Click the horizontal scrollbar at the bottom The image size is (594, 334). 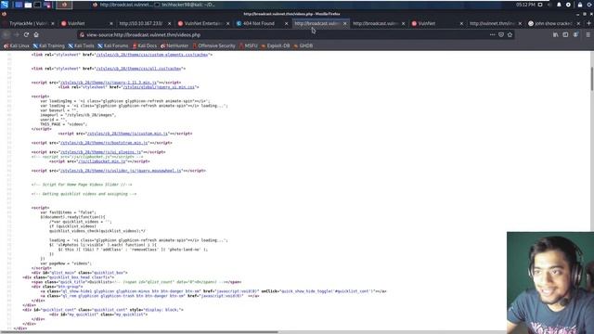coord(139,332)
